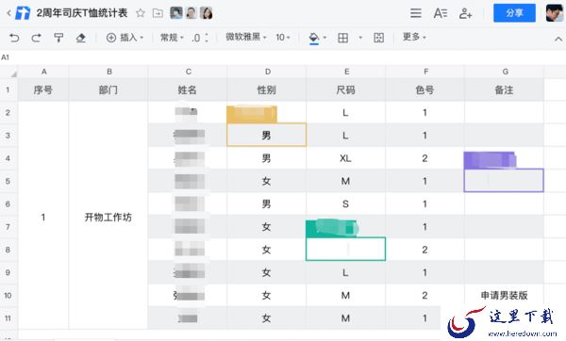Adjust decimal places stepper

click(207, 38)
